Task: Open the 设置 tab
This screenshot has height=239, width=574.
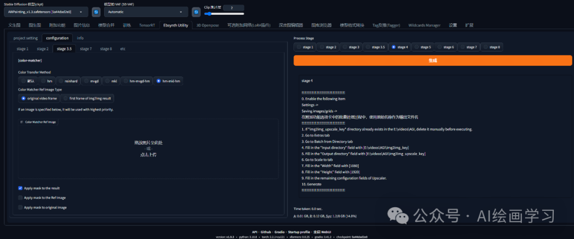Action: click(x=453, y=25)
